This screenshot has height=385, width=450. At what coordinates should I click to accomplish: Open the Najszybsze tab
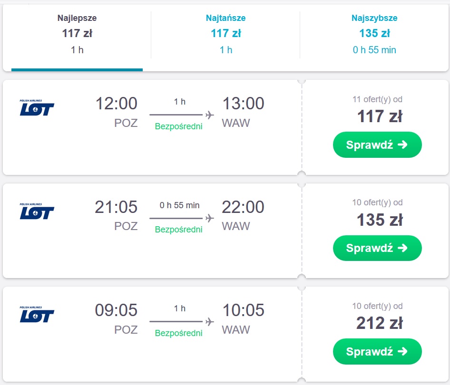(374, 34)
